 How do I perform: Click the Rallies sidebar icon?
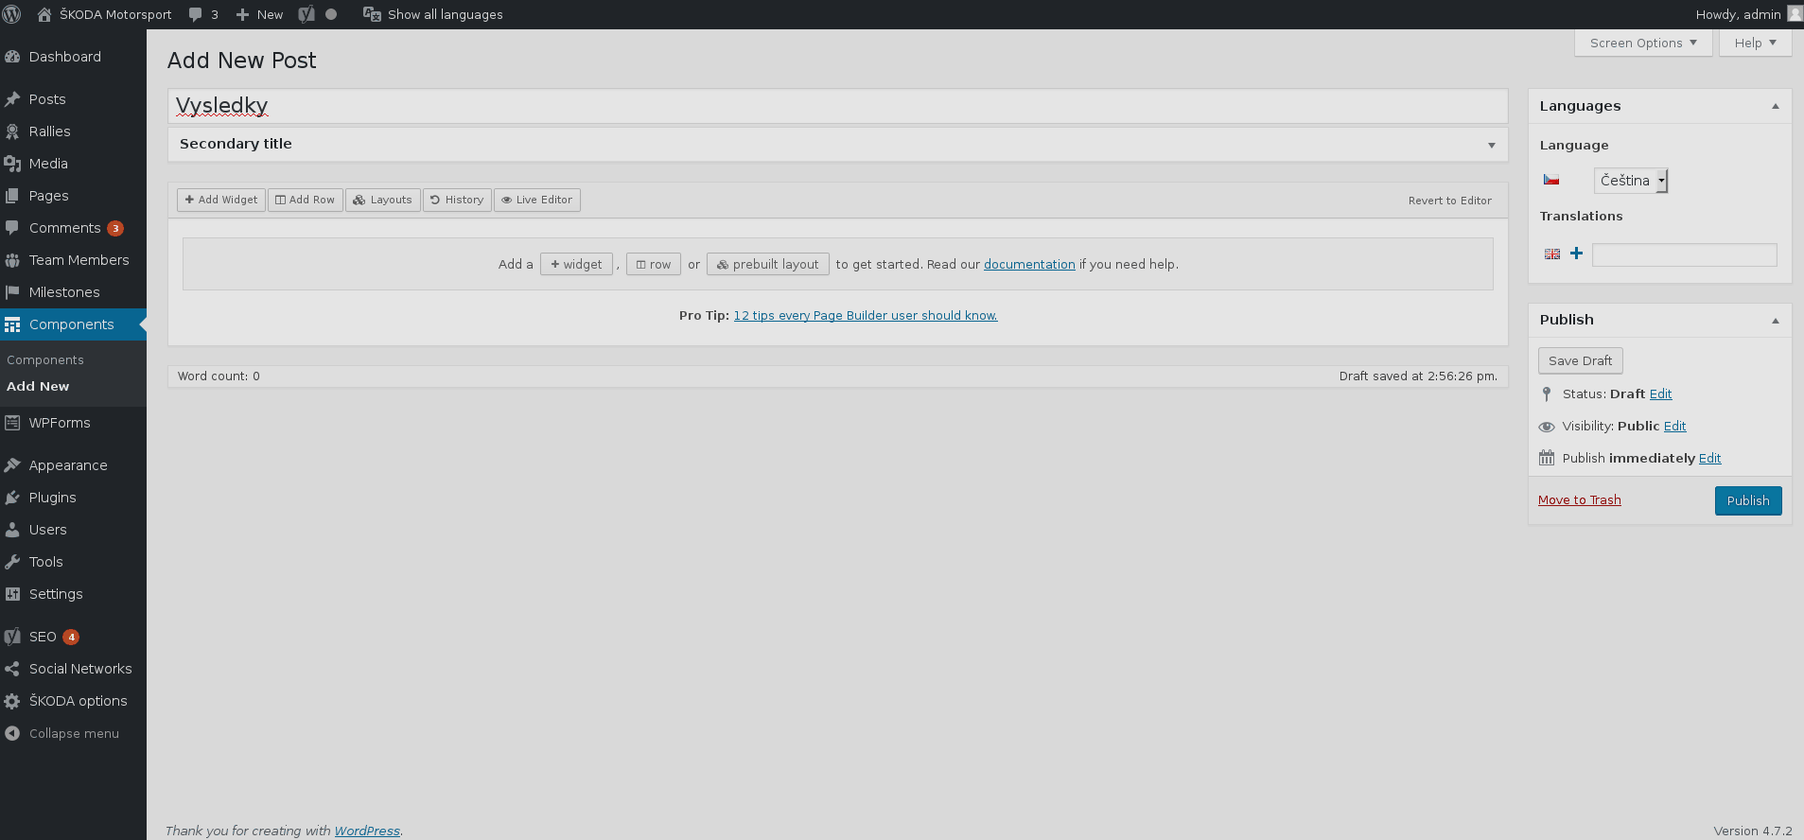[x=12, y=131]
